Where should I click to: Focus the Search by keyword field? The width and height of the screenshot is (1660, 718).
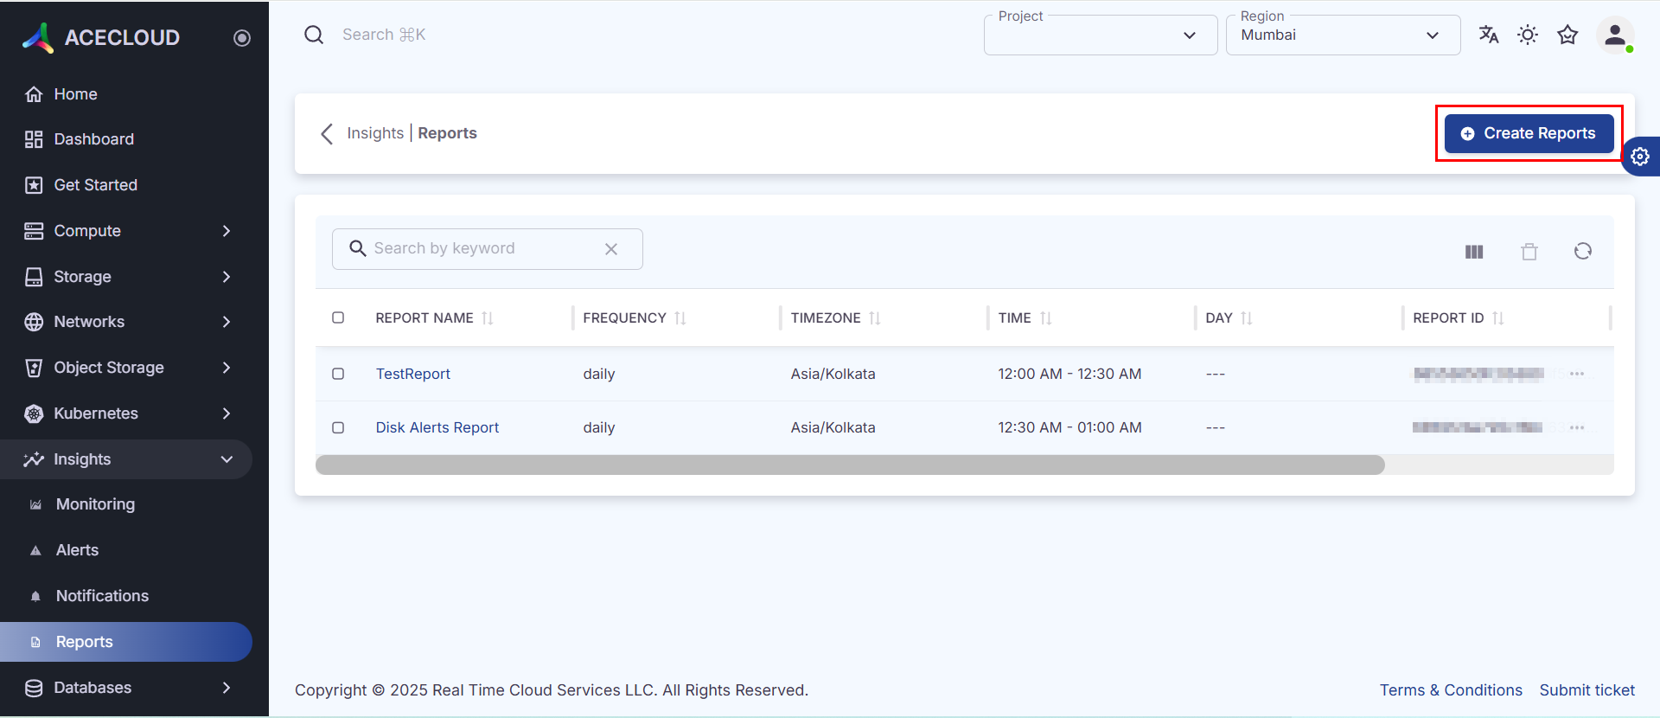point(484,249)
